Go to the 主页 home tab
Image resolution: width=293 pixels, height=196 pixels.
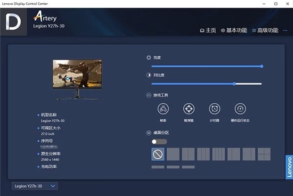(208, 30)
